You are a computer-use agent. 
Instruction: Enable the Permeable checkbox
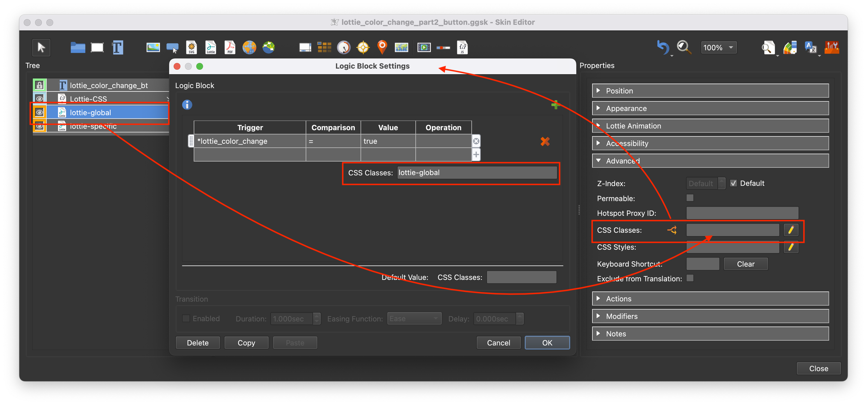690,198
